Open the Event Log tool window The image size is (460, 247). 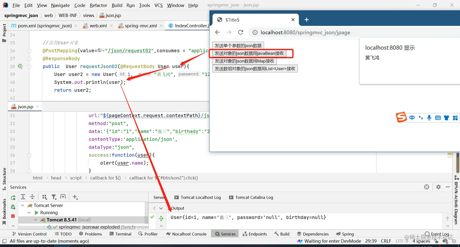(437, 234)
